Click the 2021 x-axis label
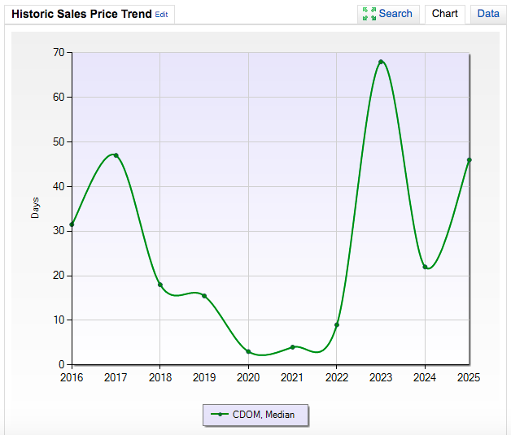The height and width of the screenshot is (435, 511). click(x=292, y=378)
